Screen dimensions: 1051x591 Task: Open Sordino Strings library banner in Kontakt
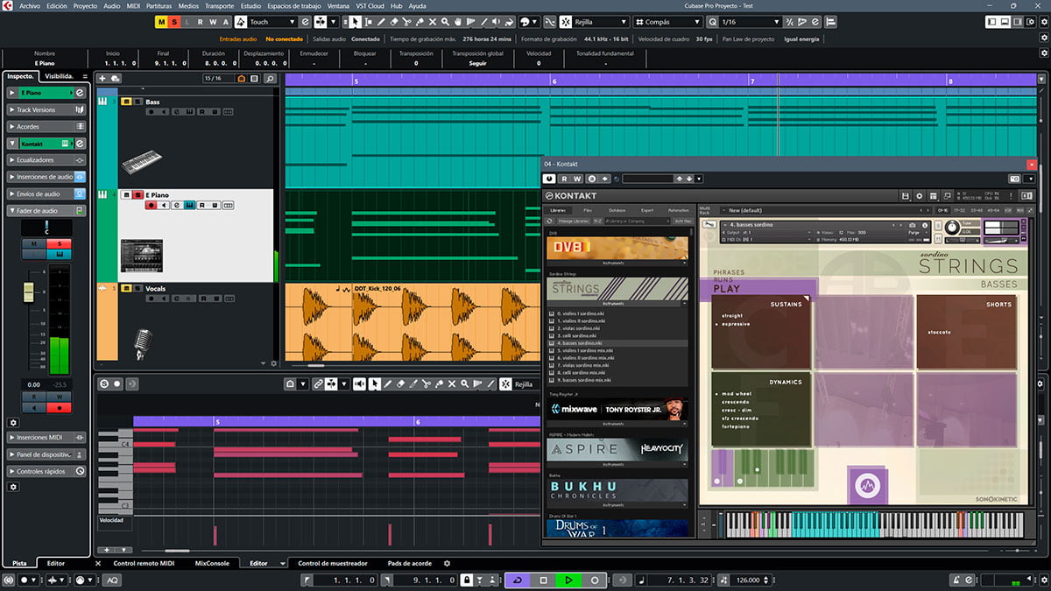(x=617, y=290)
